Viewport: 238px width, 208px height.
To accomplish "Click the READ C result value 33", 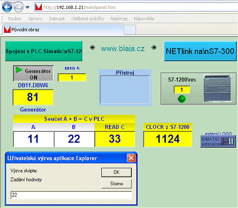I will click(115, 139).
